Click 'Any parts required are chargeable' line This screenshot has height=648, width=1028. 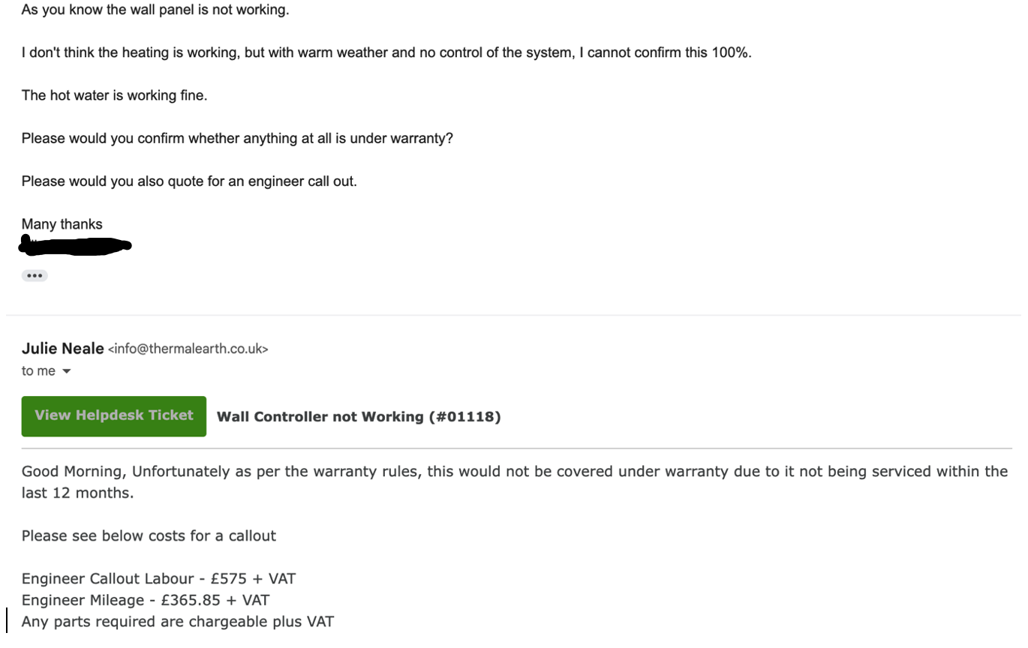click(x=178, y=622)
